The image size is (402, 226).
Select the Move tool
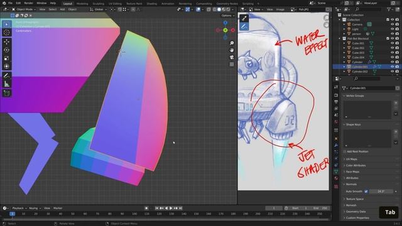(x=6, y=42)
